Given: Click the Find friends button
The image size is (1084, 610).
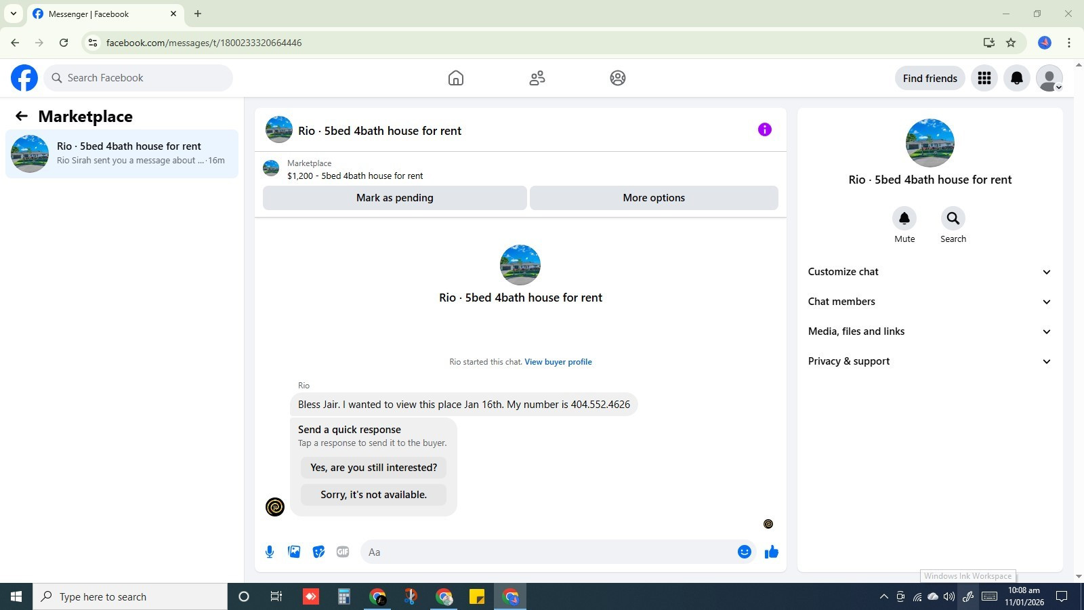Looking at the screenshot, I should (930, 78).
